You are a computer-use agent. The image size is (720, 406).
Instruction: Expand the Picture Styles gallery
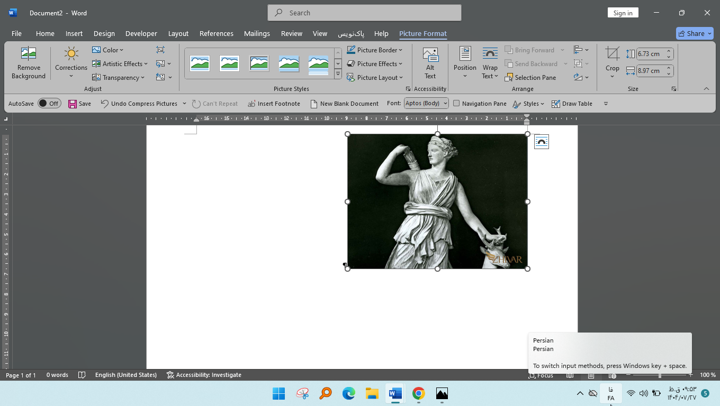[x=337, y=74]
